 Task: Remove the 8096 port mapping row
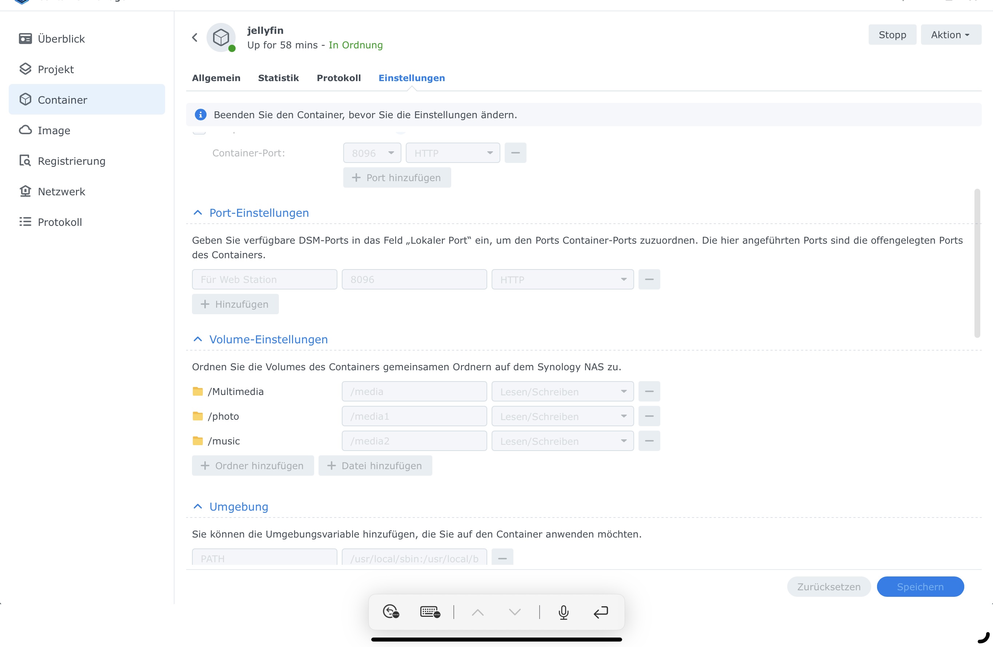click(649, 279)
